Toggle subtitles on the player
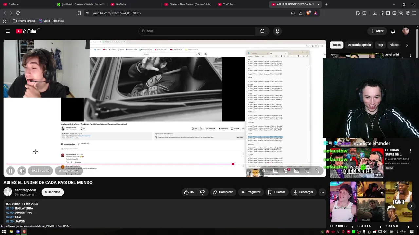This screenshot has height=235, width=419. tap(276, 171)
